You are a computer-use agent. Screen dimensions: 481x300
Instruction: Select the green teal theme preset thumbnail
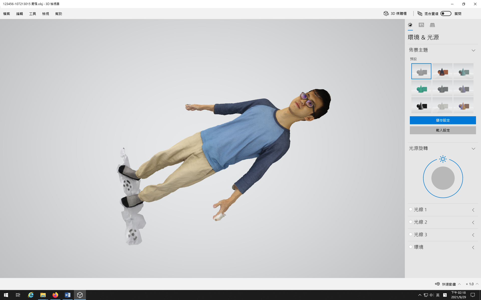421,88
